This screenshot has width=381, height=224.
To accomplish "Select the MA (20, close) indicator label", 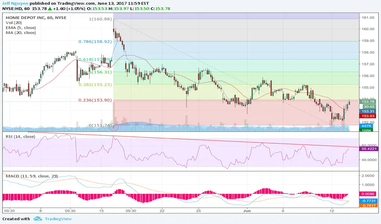I will tap(21, 33).
